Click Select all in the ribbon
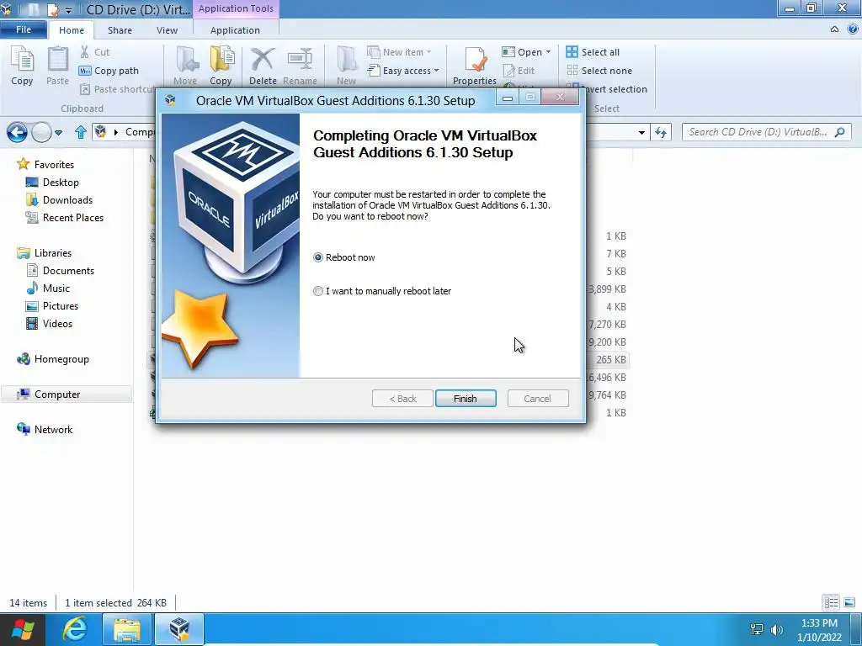 [593, 52]
